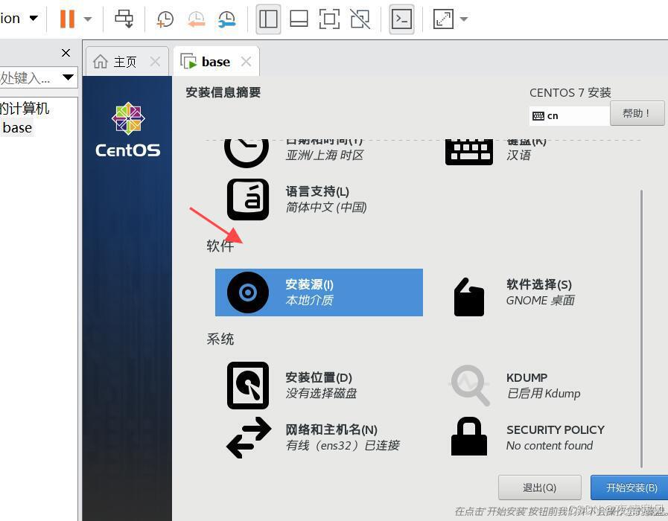Toggle the console view icon

coord(401,19)
